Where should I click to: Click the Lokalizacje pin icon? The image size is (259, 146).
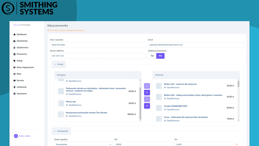tap(14, 87)
